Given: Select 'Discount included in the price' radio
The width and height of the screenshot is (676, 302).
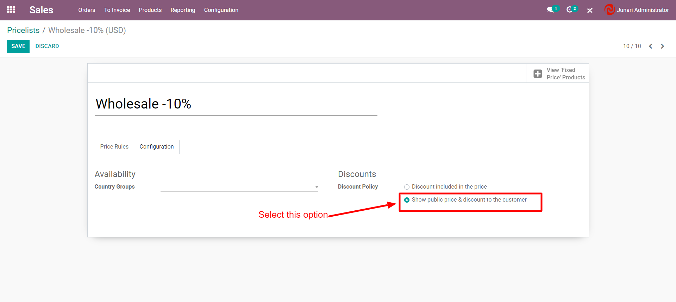Looking at the screenshot, I should click(407, 187).
